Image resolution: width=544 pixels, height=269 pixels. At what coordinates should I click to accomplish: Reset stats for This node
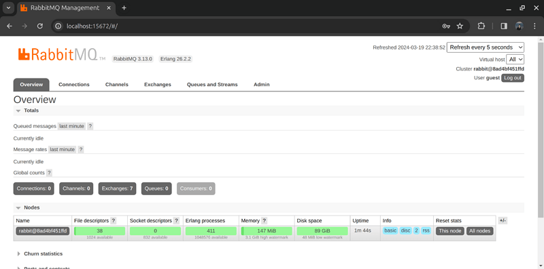(x=449, y=231)
